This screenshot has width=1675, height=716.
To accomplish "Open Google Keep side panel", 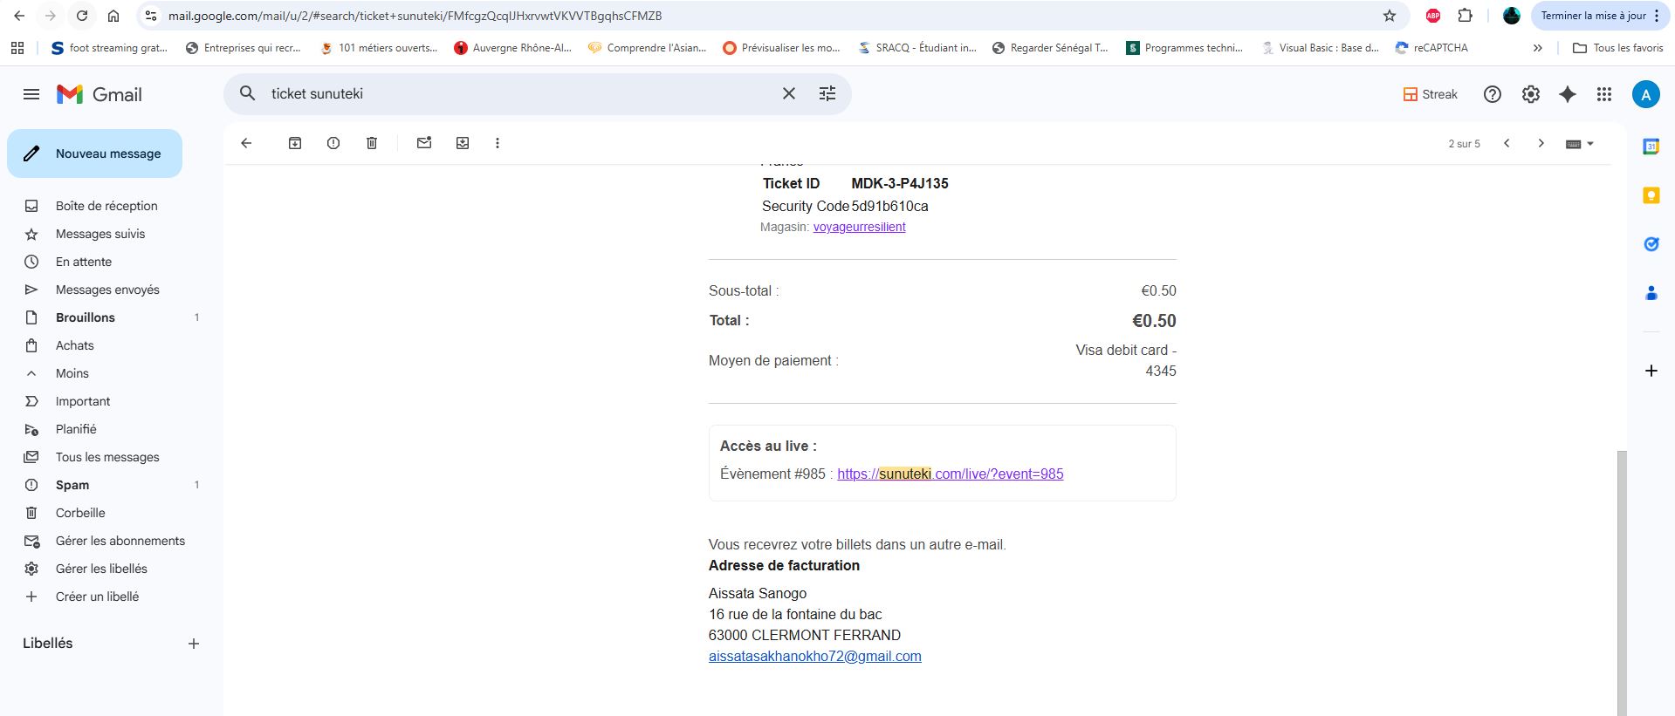I will point(1651,195).
